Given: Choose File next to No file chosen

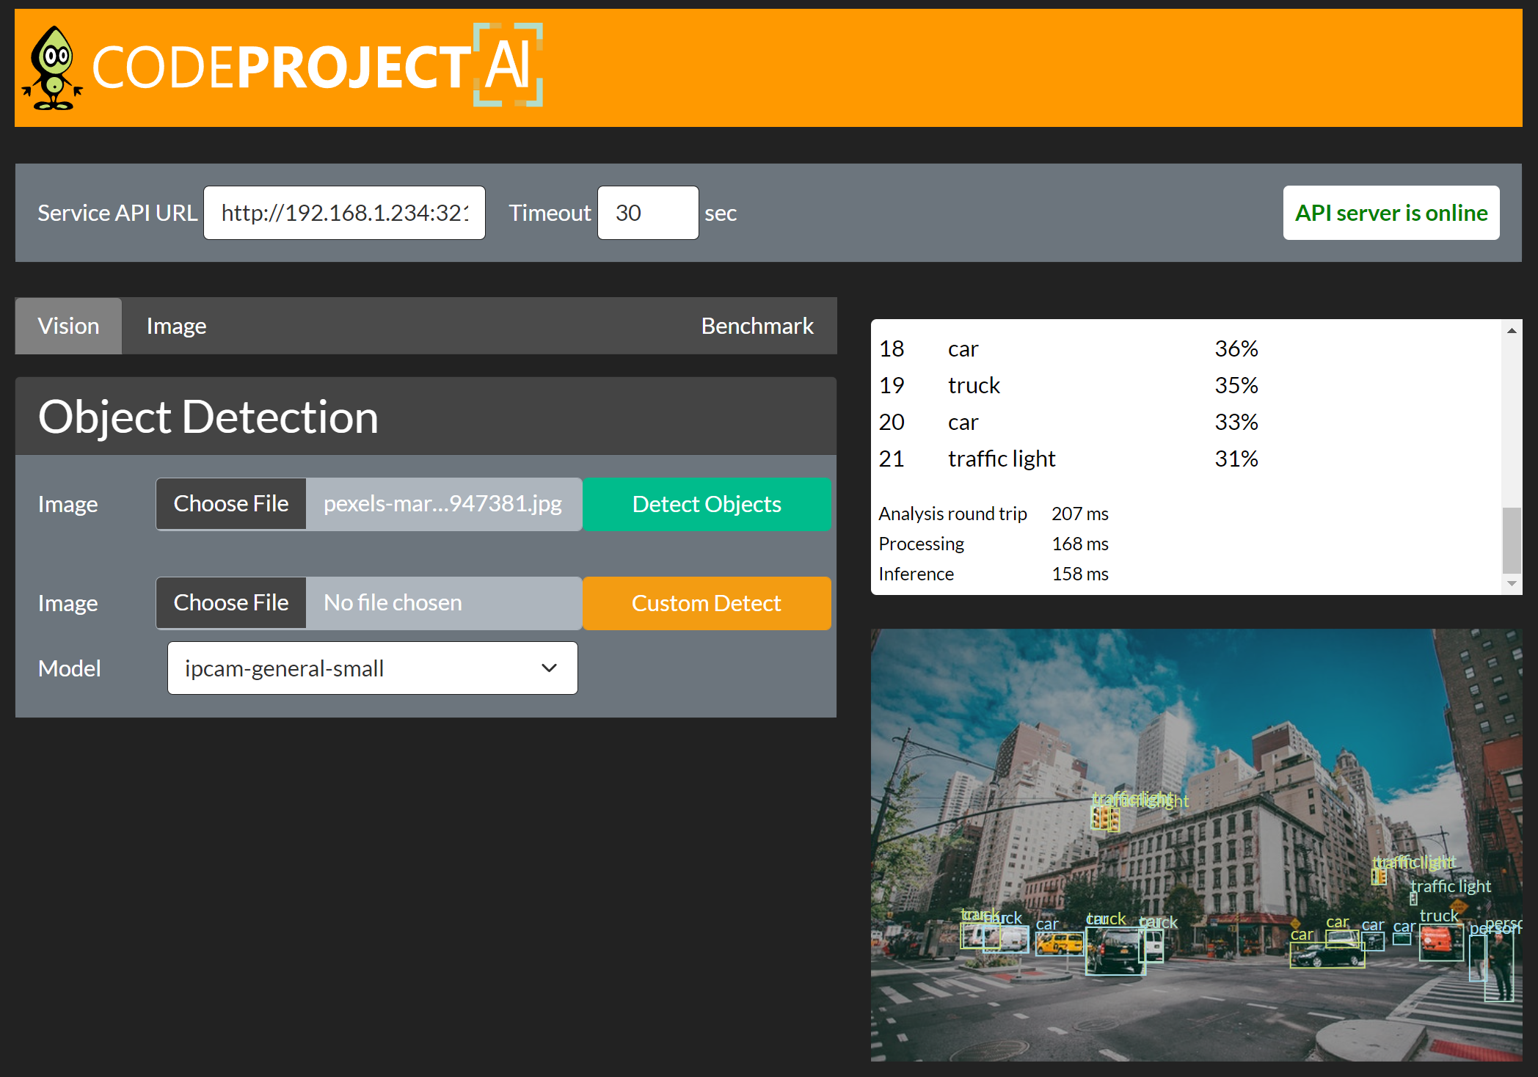Looking at the screenshot, I should [230, 602].
